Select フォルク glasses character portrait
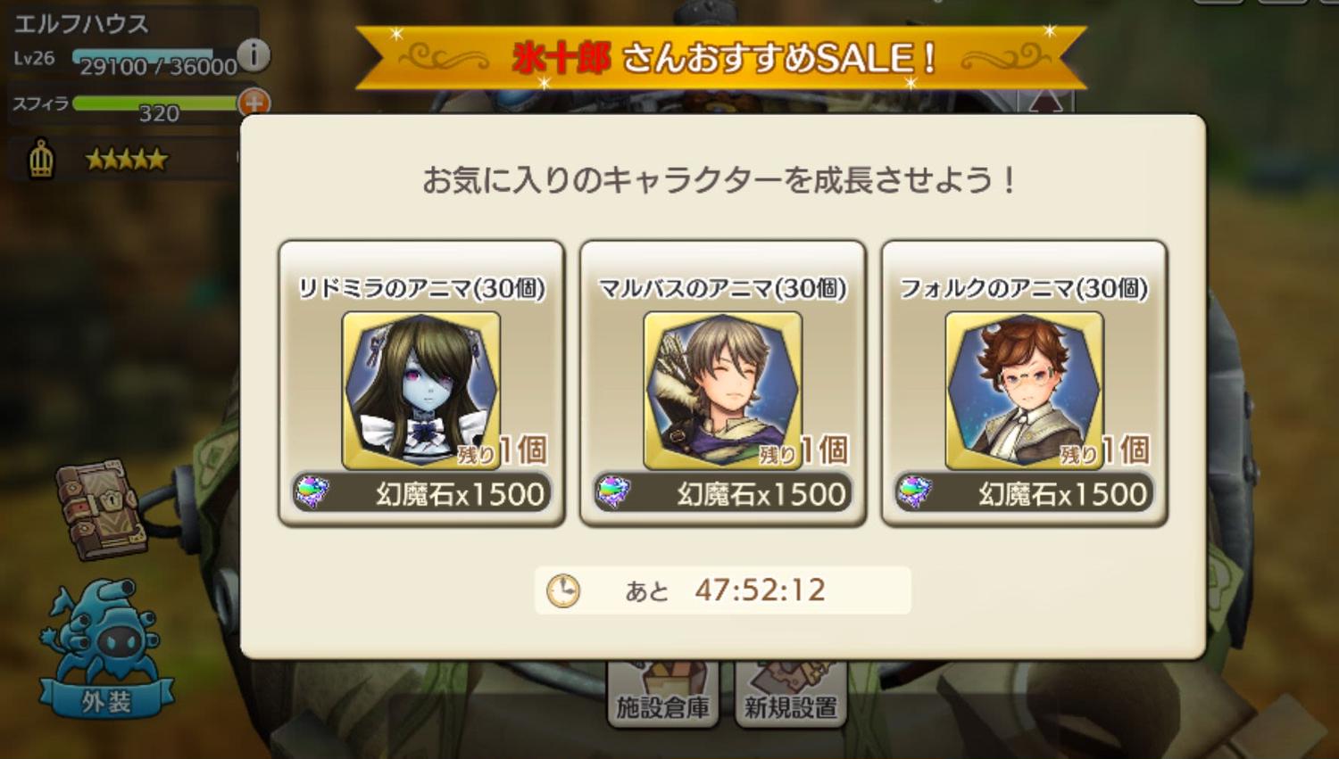 [x=1025, y=390]
